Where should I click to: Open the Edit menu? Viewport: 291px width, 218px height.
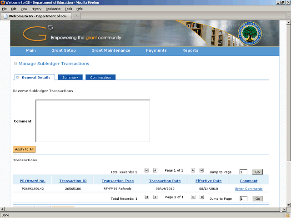click(14, 9)
